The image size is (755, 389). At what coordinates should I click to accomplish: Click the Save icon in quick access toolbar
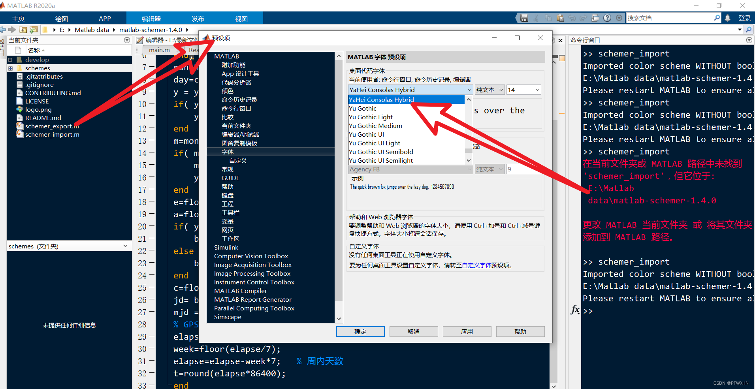[x=524, y=18]
